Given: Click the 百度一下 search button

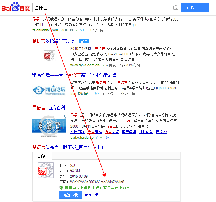Looking at the screenshot, I should (195, 7).
